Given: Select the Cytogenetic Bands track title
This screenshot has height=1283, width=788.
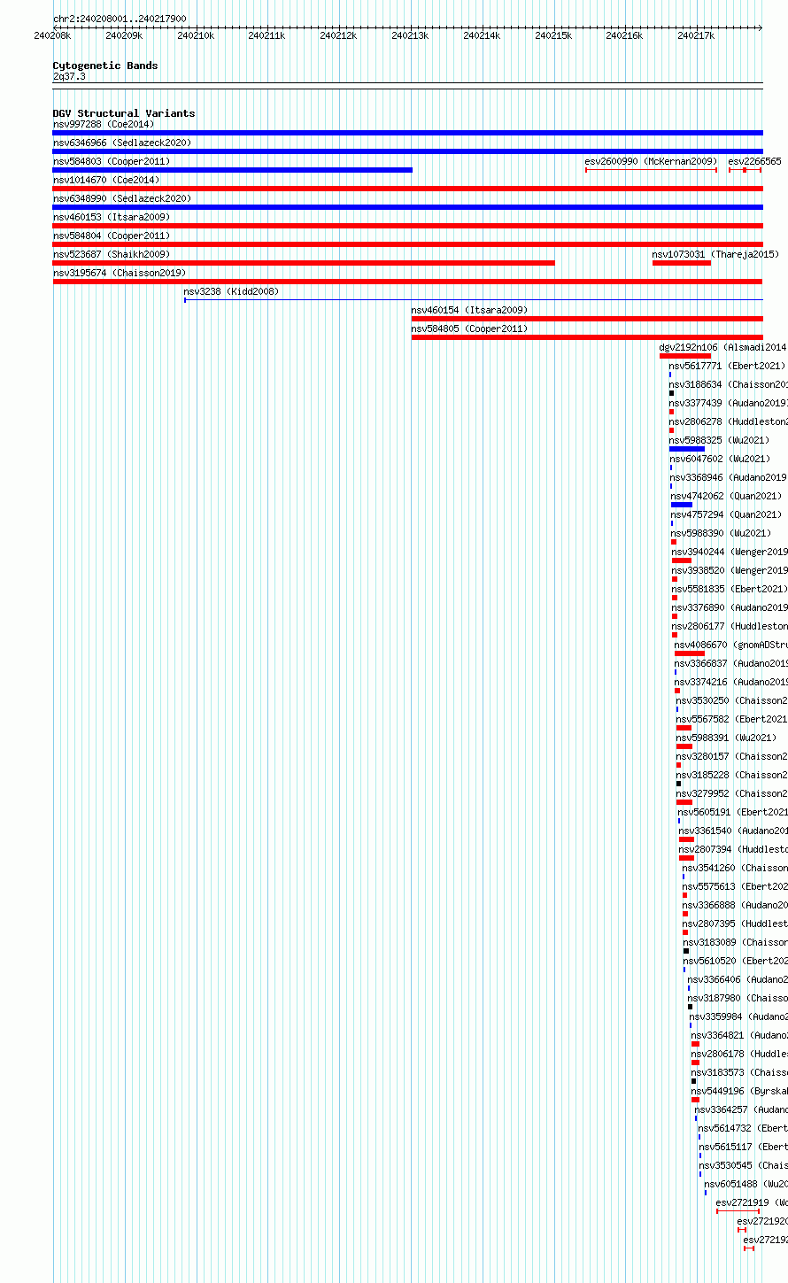Looking at the screenshot, I should coord(105,66).
